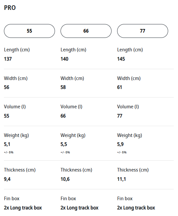178x216 pixels.
Task: Click thickness value 11,1
Action: 121,179
